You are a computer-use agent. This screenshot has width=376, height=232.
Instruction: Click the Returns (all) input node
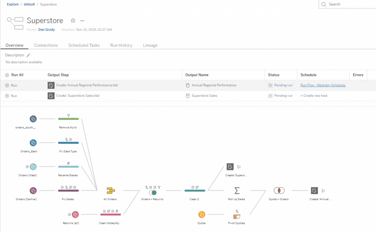tap(75, 214)
